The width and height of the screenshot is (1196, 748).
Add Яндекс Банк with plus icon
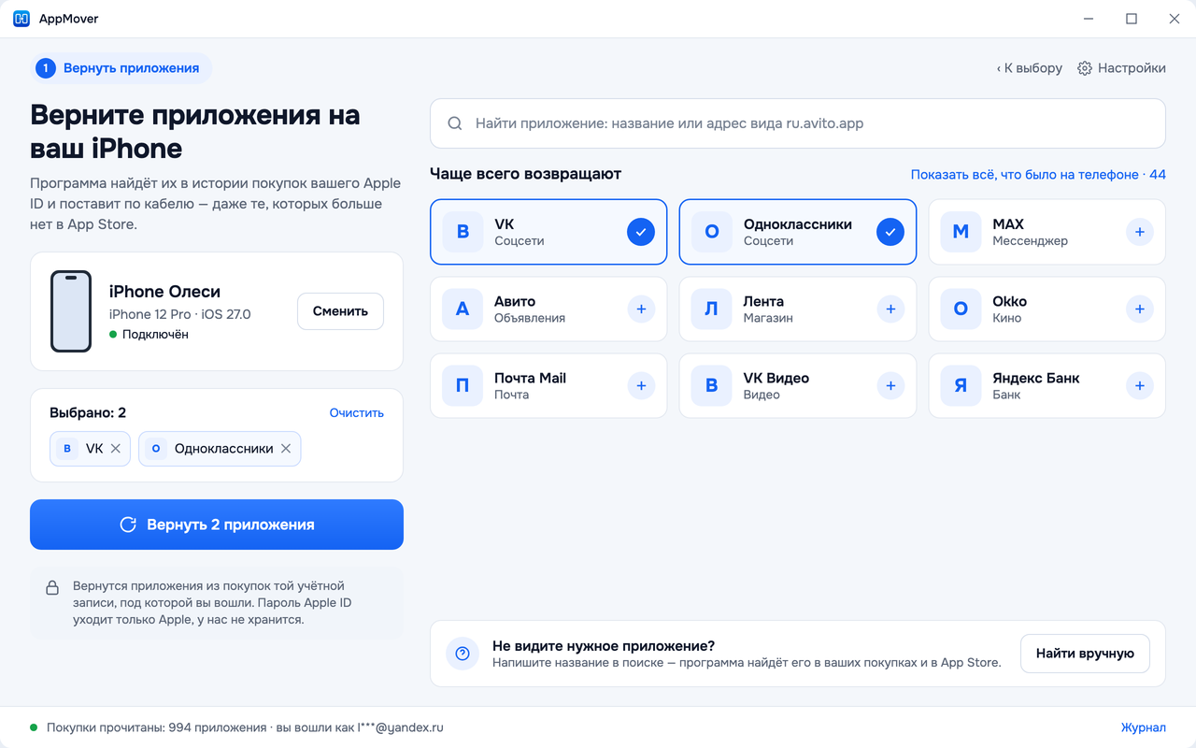tap(1139, 385)
